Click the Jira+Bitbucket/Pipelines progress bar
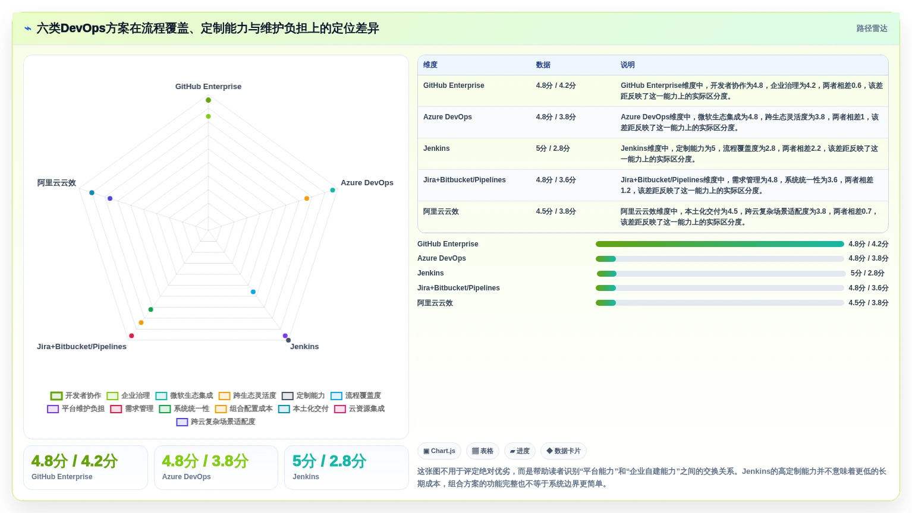This screenshot has width=912, height=513. (720, 288)
